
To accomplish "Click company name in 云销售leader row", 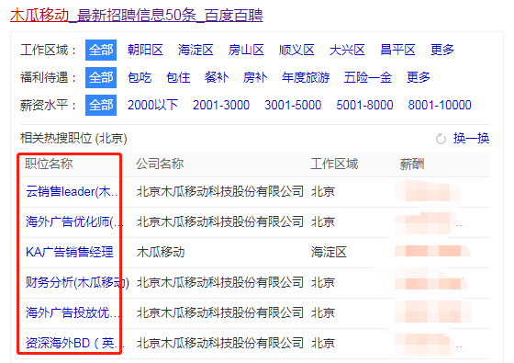I will coord(220,191).
